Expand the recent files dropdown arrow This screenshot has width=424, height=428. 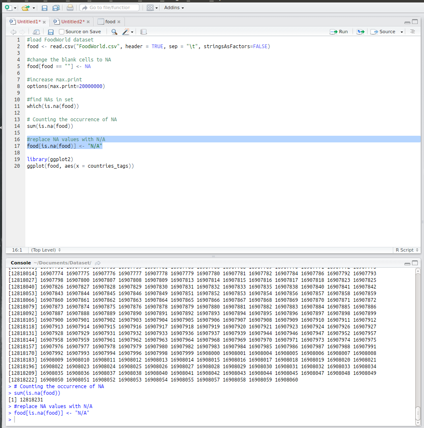pos(34,8)
